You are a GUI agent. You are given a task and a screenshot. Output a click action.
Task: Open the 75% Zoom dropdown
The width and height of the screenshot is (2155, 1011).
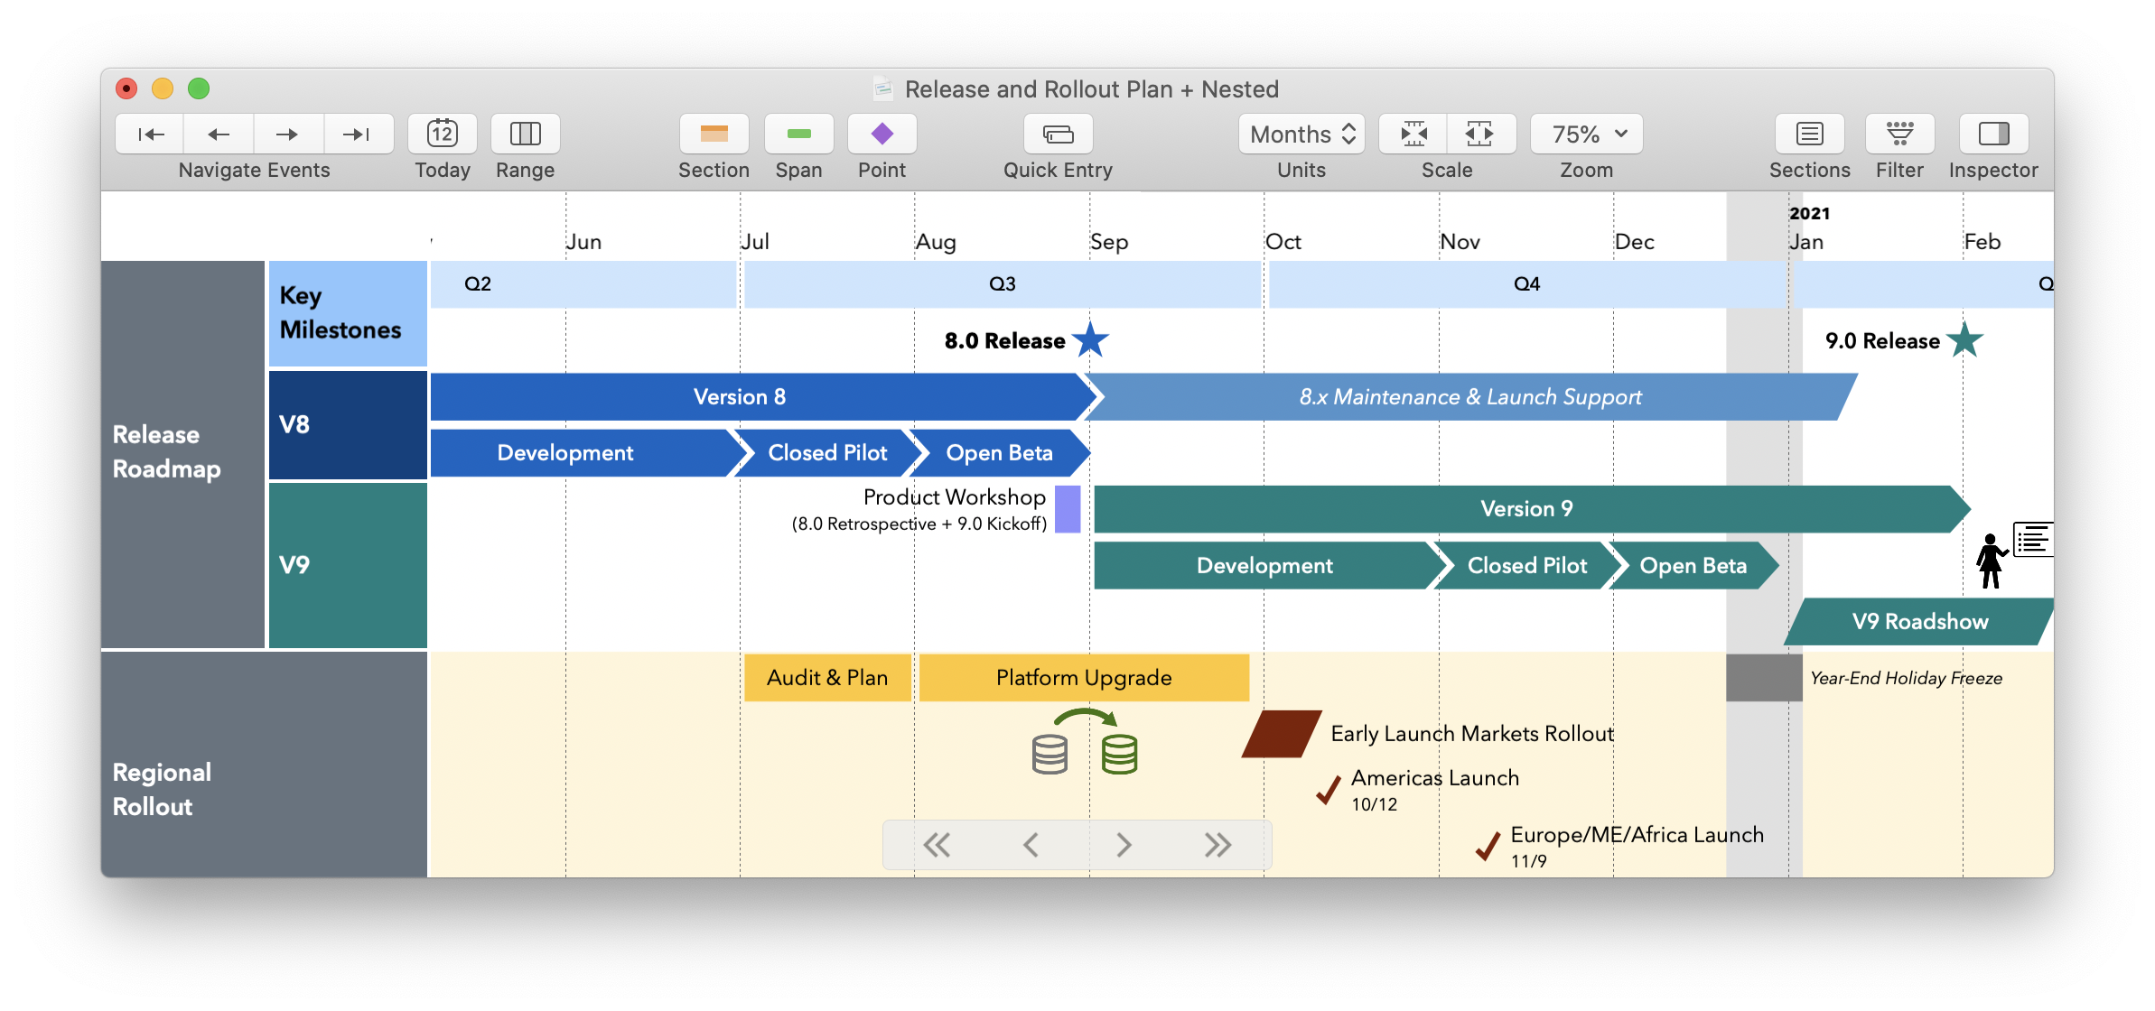click(x=1585, y=134)
